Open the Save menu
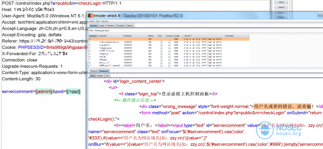Image resolution: width=323 pixels, height=149 pixels. [98, 21]
